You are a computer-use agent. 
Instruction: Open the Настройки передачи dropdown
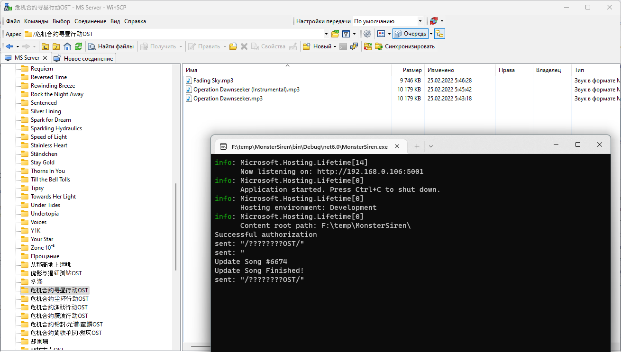click(419, 21)
